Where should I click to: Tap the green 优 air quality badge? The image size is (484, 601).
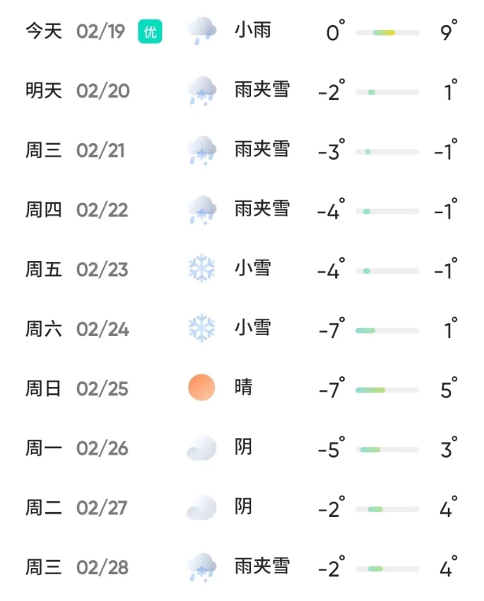150,31
